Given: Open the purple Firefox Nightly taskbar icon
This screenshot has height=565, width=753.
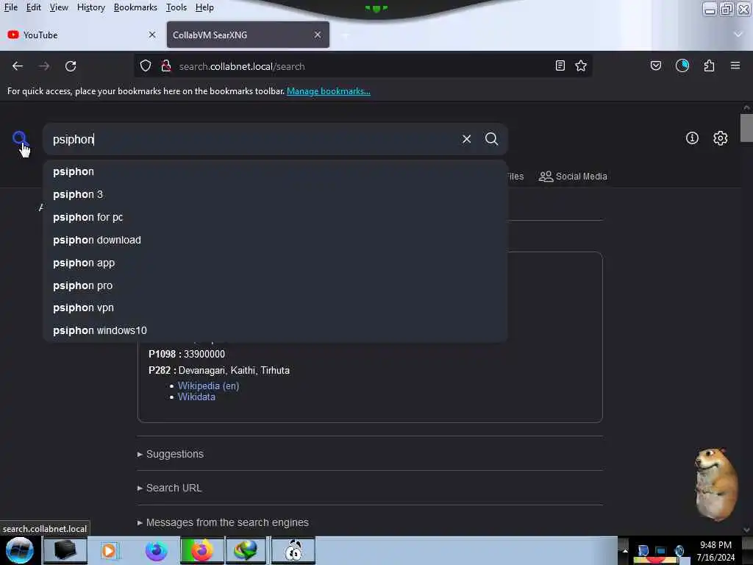Looking at the screenshot, I should [156, 550].
